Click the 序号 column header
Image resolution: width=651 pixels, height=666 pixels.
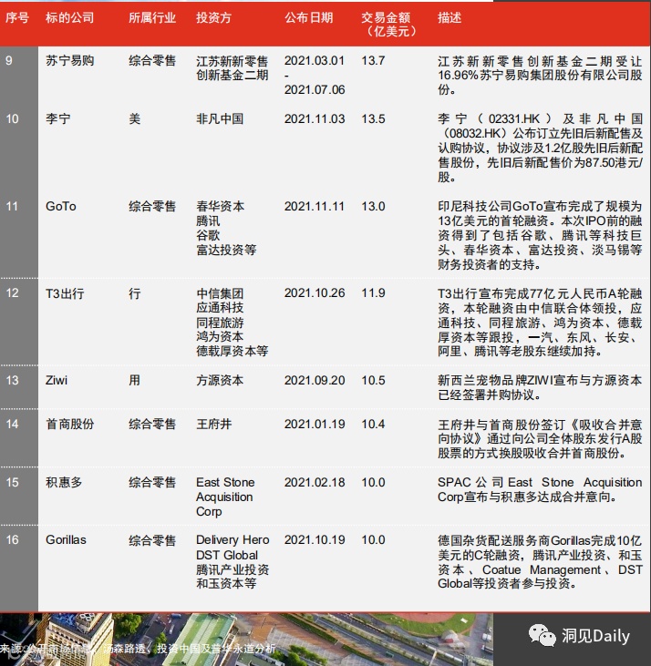coord(17,18)
